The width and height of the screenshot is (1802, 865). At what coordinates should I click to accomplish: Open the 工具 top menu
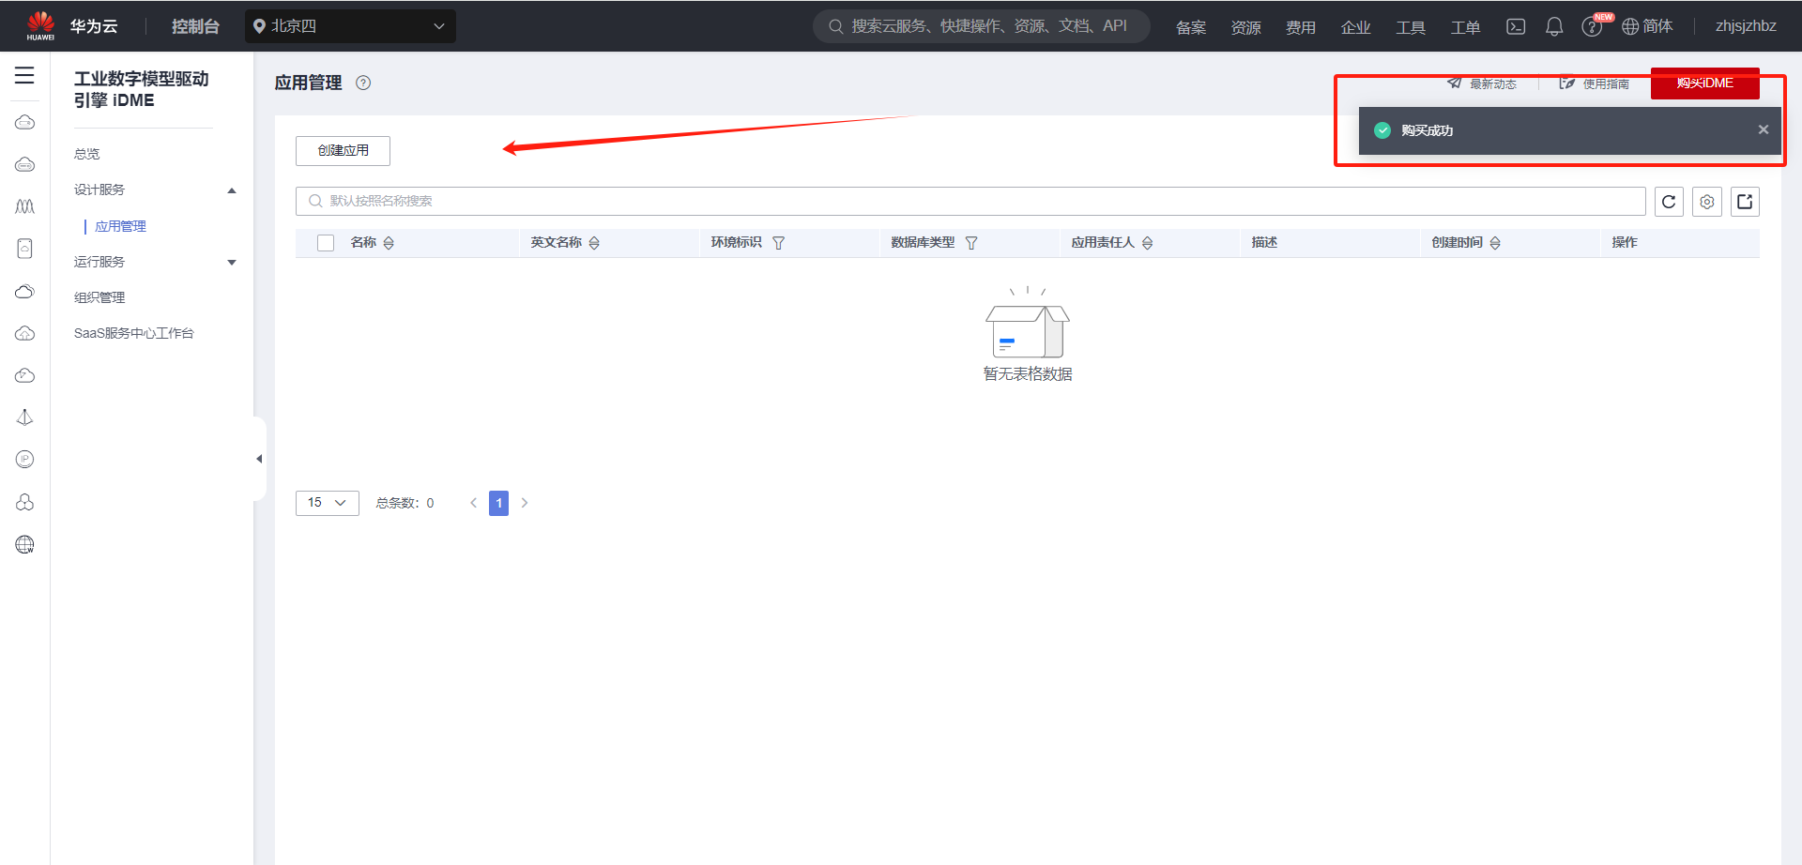(x=1411, y=27)
